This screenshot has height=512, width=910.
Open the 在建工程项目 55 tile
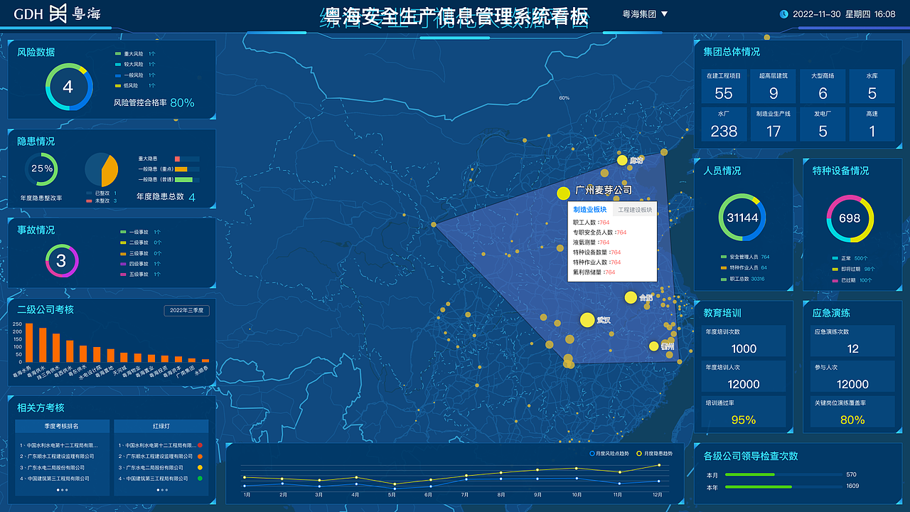724,86
